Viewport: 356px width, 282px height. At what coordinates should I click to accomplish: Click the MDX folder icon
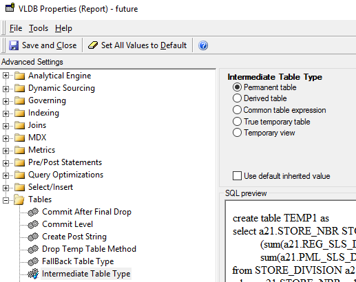[x=20, y=138]
